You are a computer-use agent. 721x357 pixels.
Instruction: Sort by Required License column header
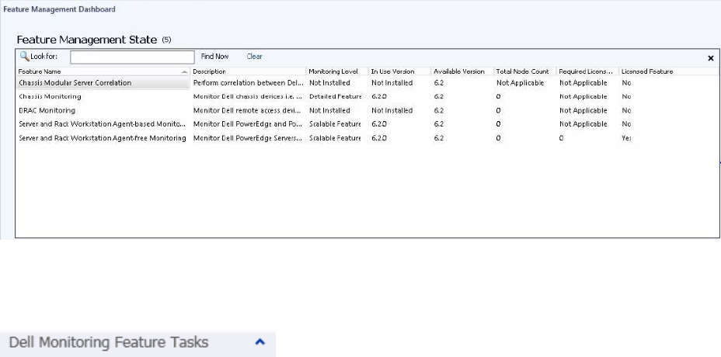tap(587, 71)
